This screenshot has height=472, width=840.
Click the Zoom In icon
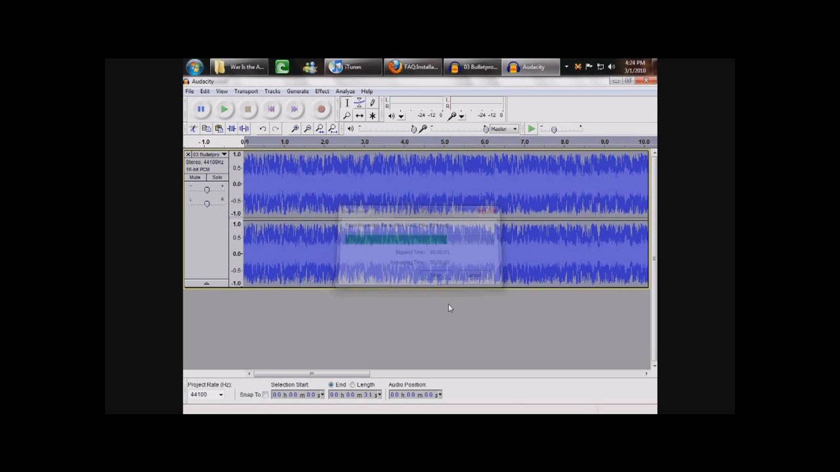295,129
